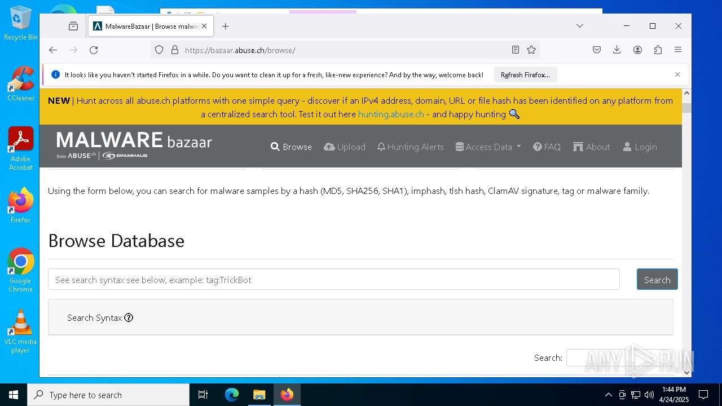The image size is (722, 406).
Task: Open the Login navigation item
Action: [640, 147]
